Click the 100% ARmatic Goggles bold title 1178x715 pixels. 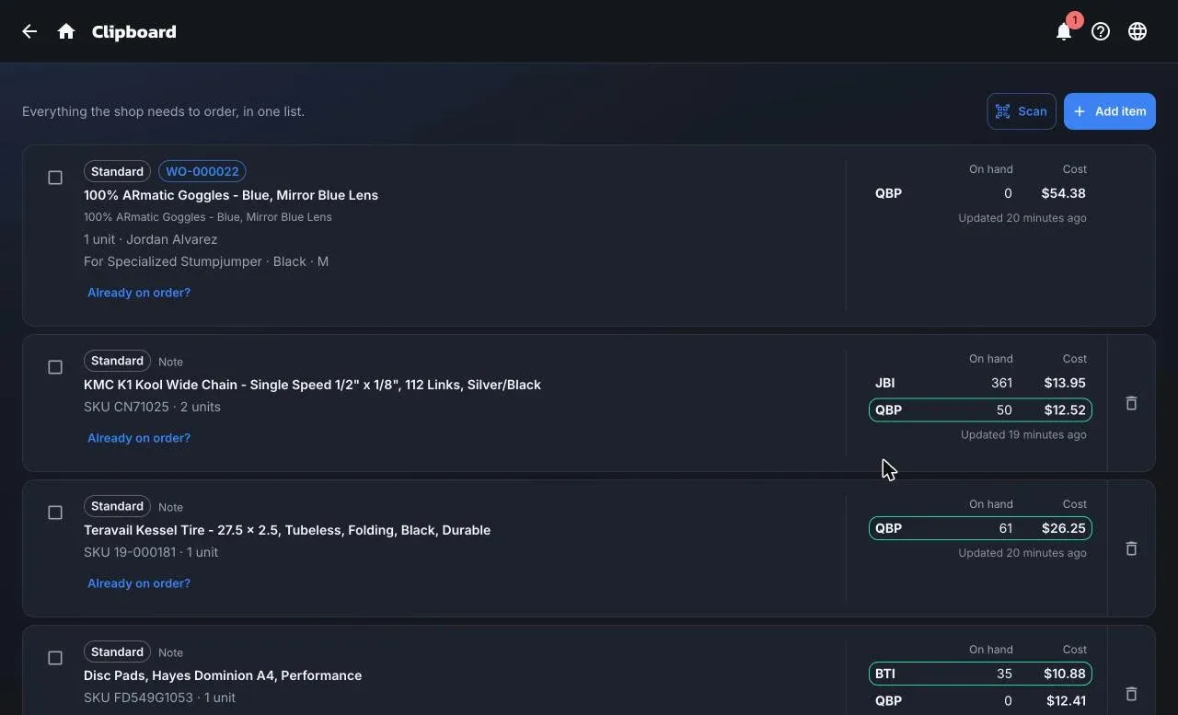[x=231, y=195]
